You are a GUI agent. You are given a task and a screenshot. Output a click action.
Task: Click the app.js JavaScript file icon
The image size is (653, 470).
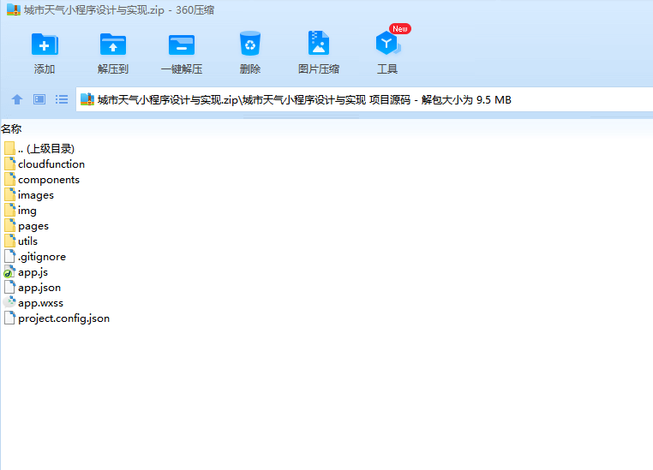(x=9, y=271)
